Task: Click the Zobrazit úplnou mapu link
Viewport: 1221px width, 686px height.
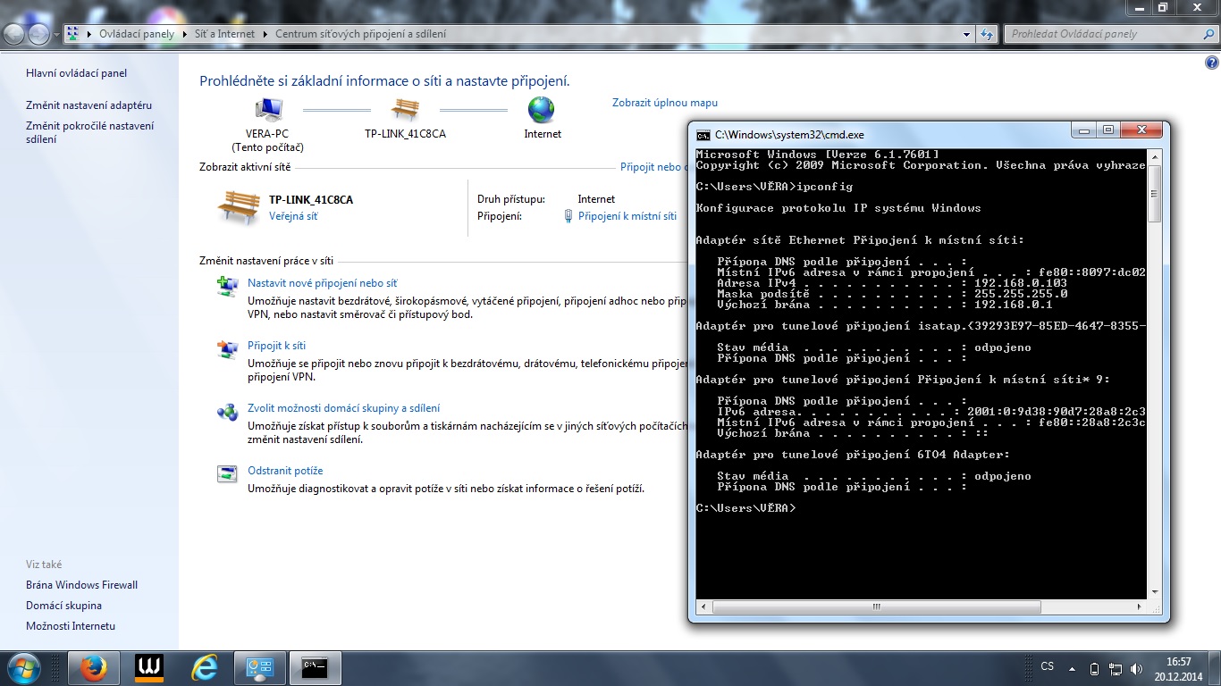Action: coord(665,103)
